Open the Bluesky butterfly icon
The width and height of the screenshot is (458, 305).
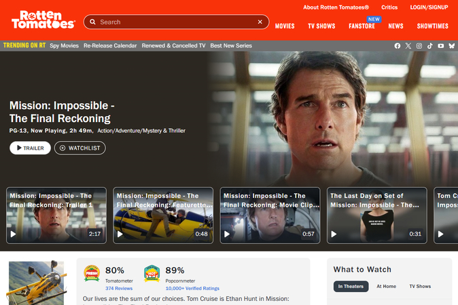coord(452,45)
